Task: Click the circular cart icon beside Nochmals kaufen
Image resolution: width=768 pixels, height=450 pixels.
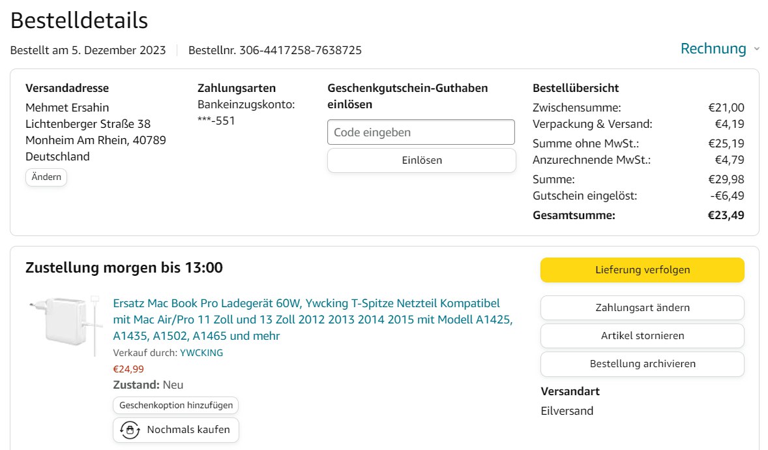Action: (130, 430)
